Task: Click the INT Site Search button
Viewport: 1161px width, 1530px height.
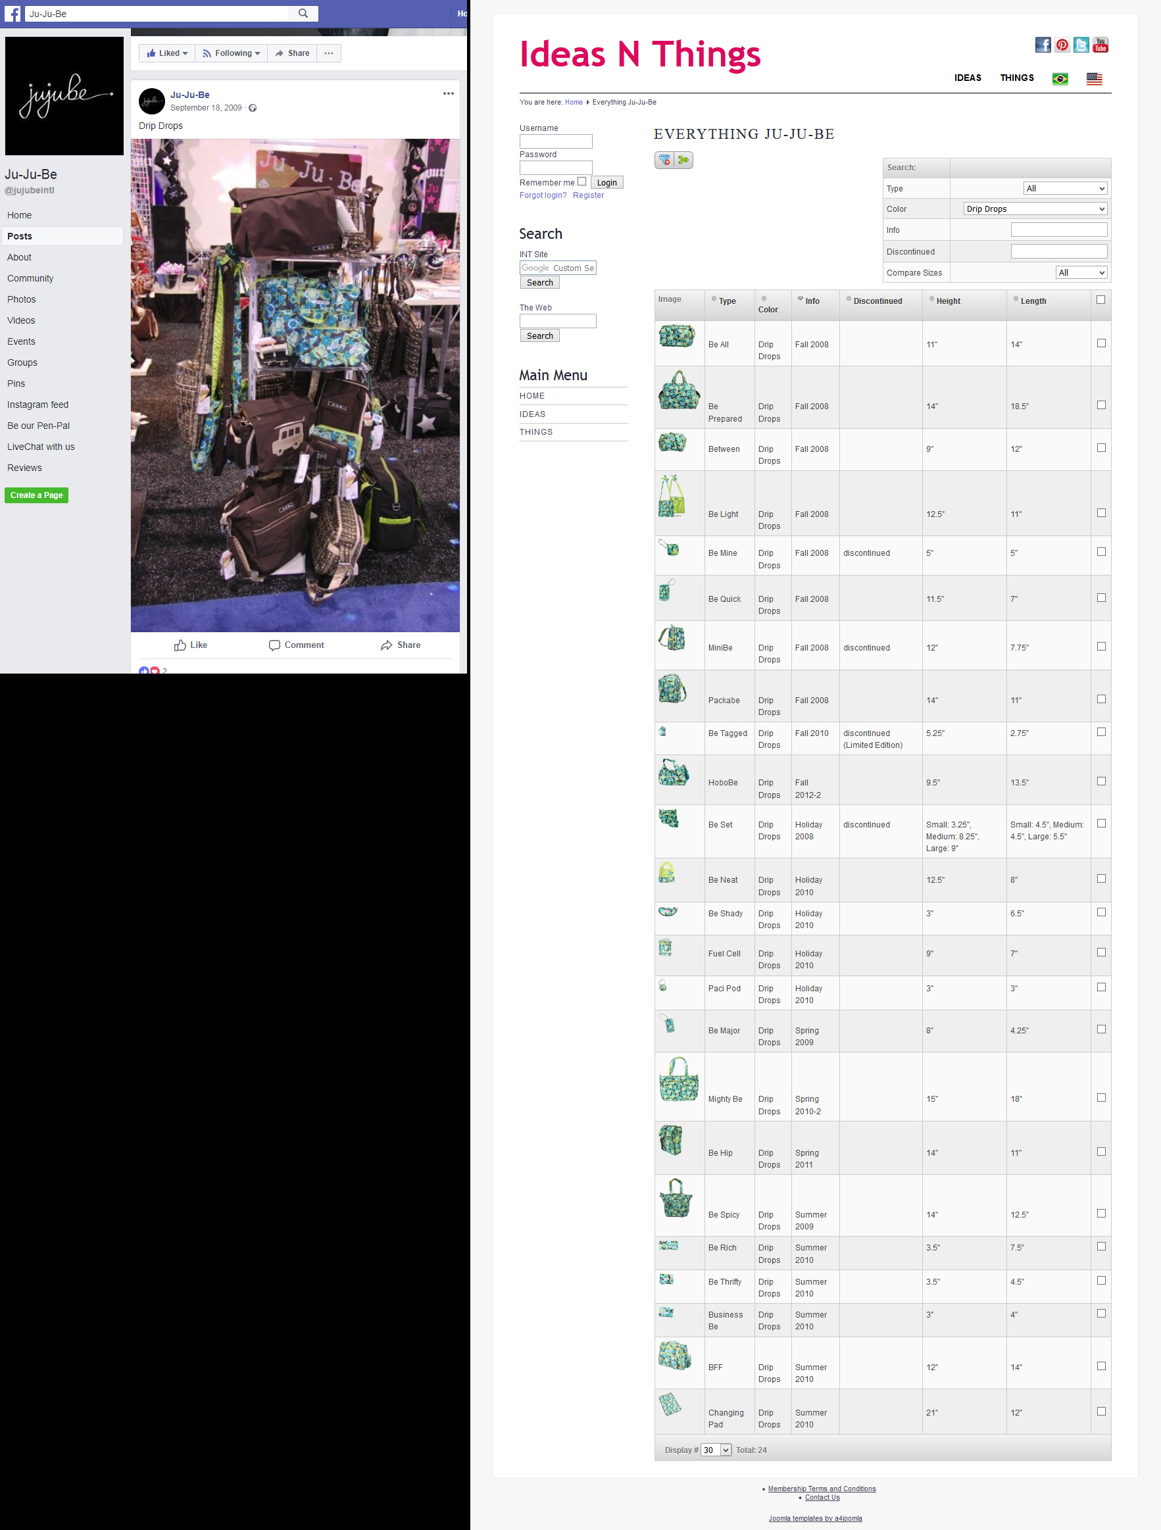Action: click(539, 282)
